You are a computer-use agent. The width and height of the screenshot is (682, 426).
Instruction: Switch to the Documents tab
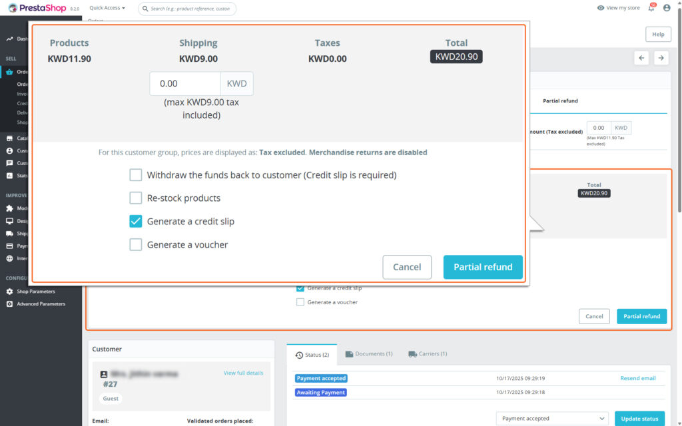coord(369,353)
